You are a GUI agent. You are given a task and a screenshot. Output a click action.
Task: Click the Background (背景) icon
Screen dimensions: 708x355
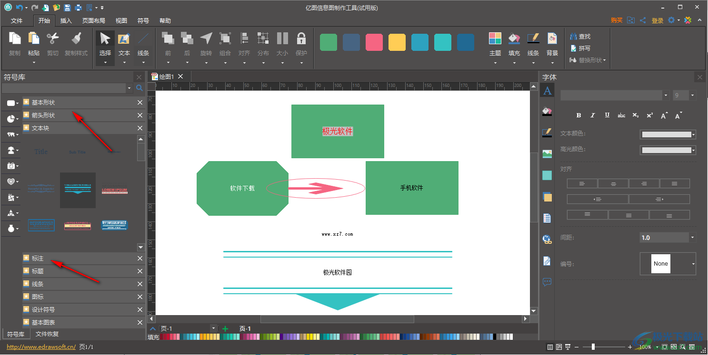552,38
